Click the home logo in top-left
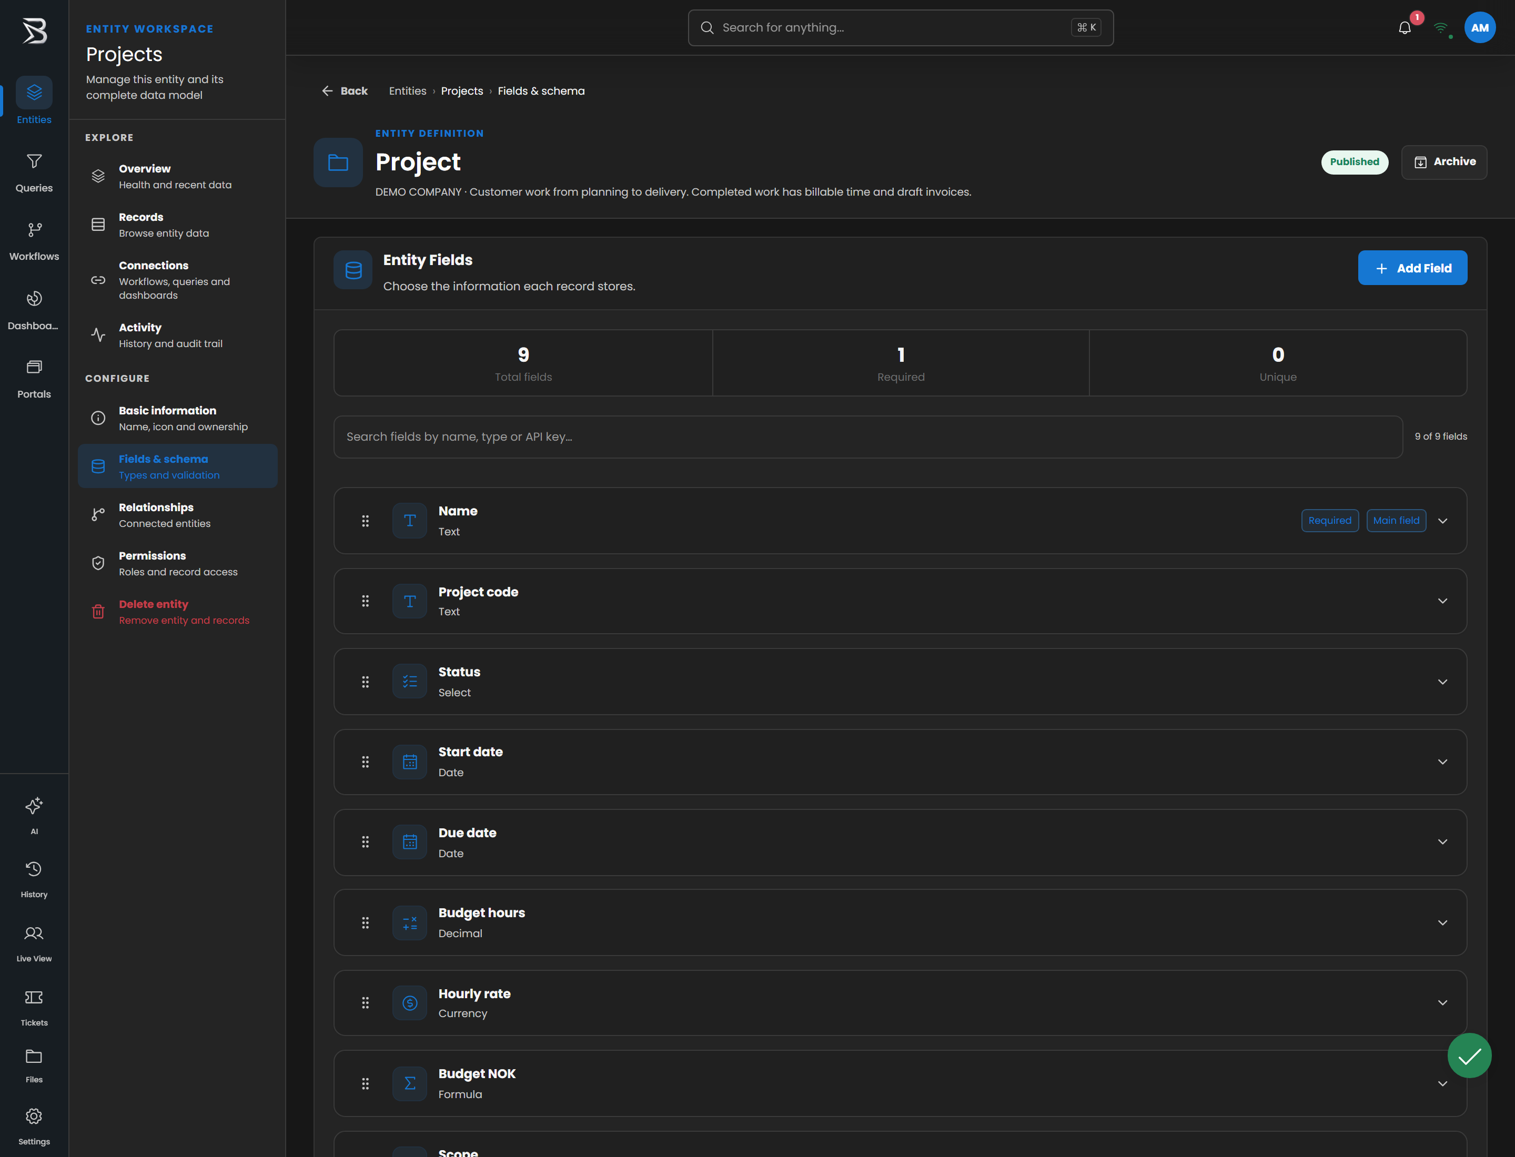Viewport: 1515px width, 1157px height. (34, 31)
